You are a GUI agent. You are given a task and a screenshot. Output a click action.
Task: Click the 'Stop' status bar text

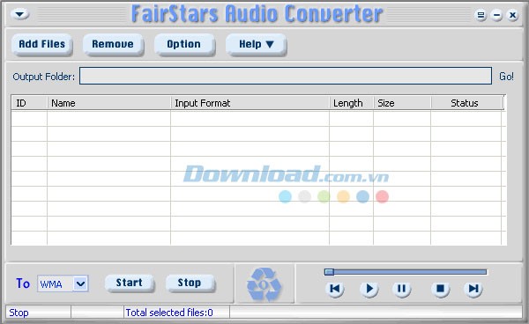(x=19, y=313)
